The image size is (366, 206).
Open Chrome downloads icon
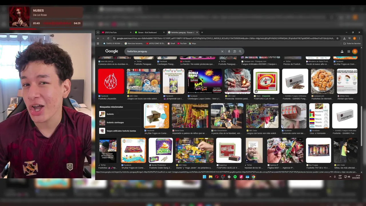pos(344,38)
